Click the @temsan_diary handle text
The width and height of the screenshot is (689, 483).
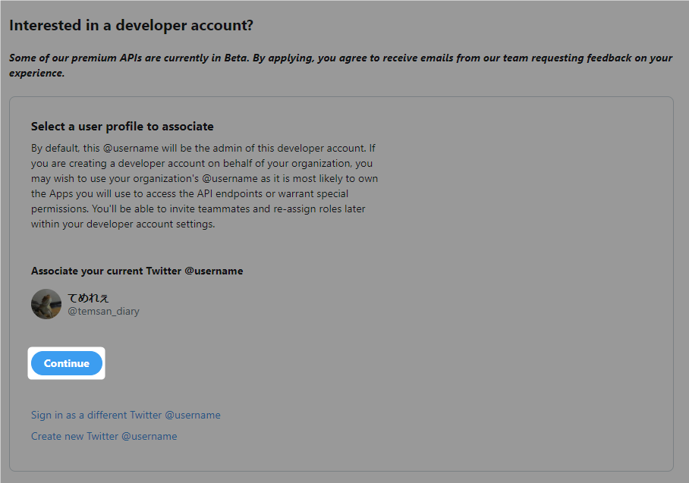coord(103,312)
